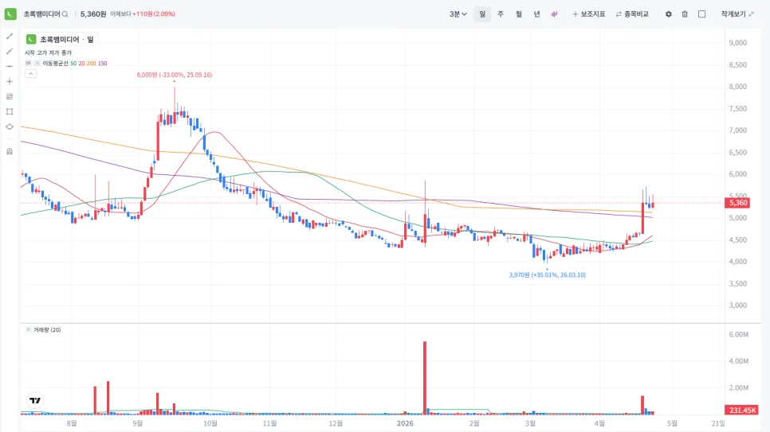Select the trend line drawing tool
Viewport: 770px width, 432px height.
coord(10,37)
